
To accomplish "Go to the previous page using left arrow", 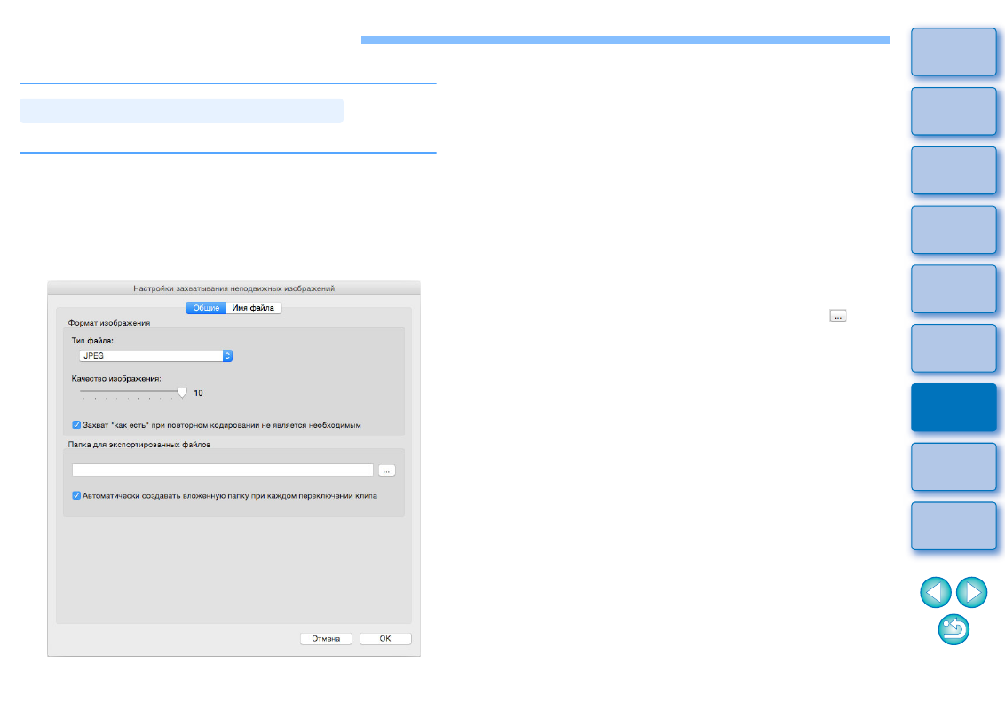I will tap(935, 592).
